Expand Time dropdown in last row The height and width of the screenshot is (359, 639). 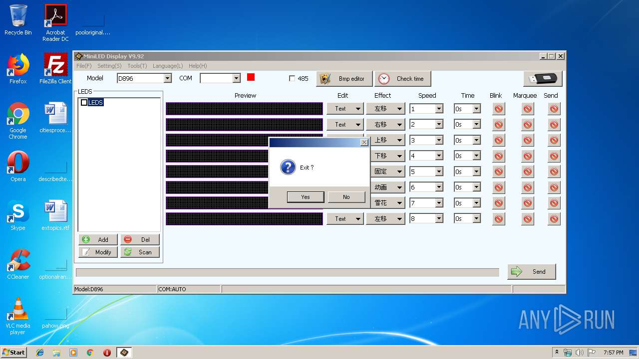tap(476, 218)
